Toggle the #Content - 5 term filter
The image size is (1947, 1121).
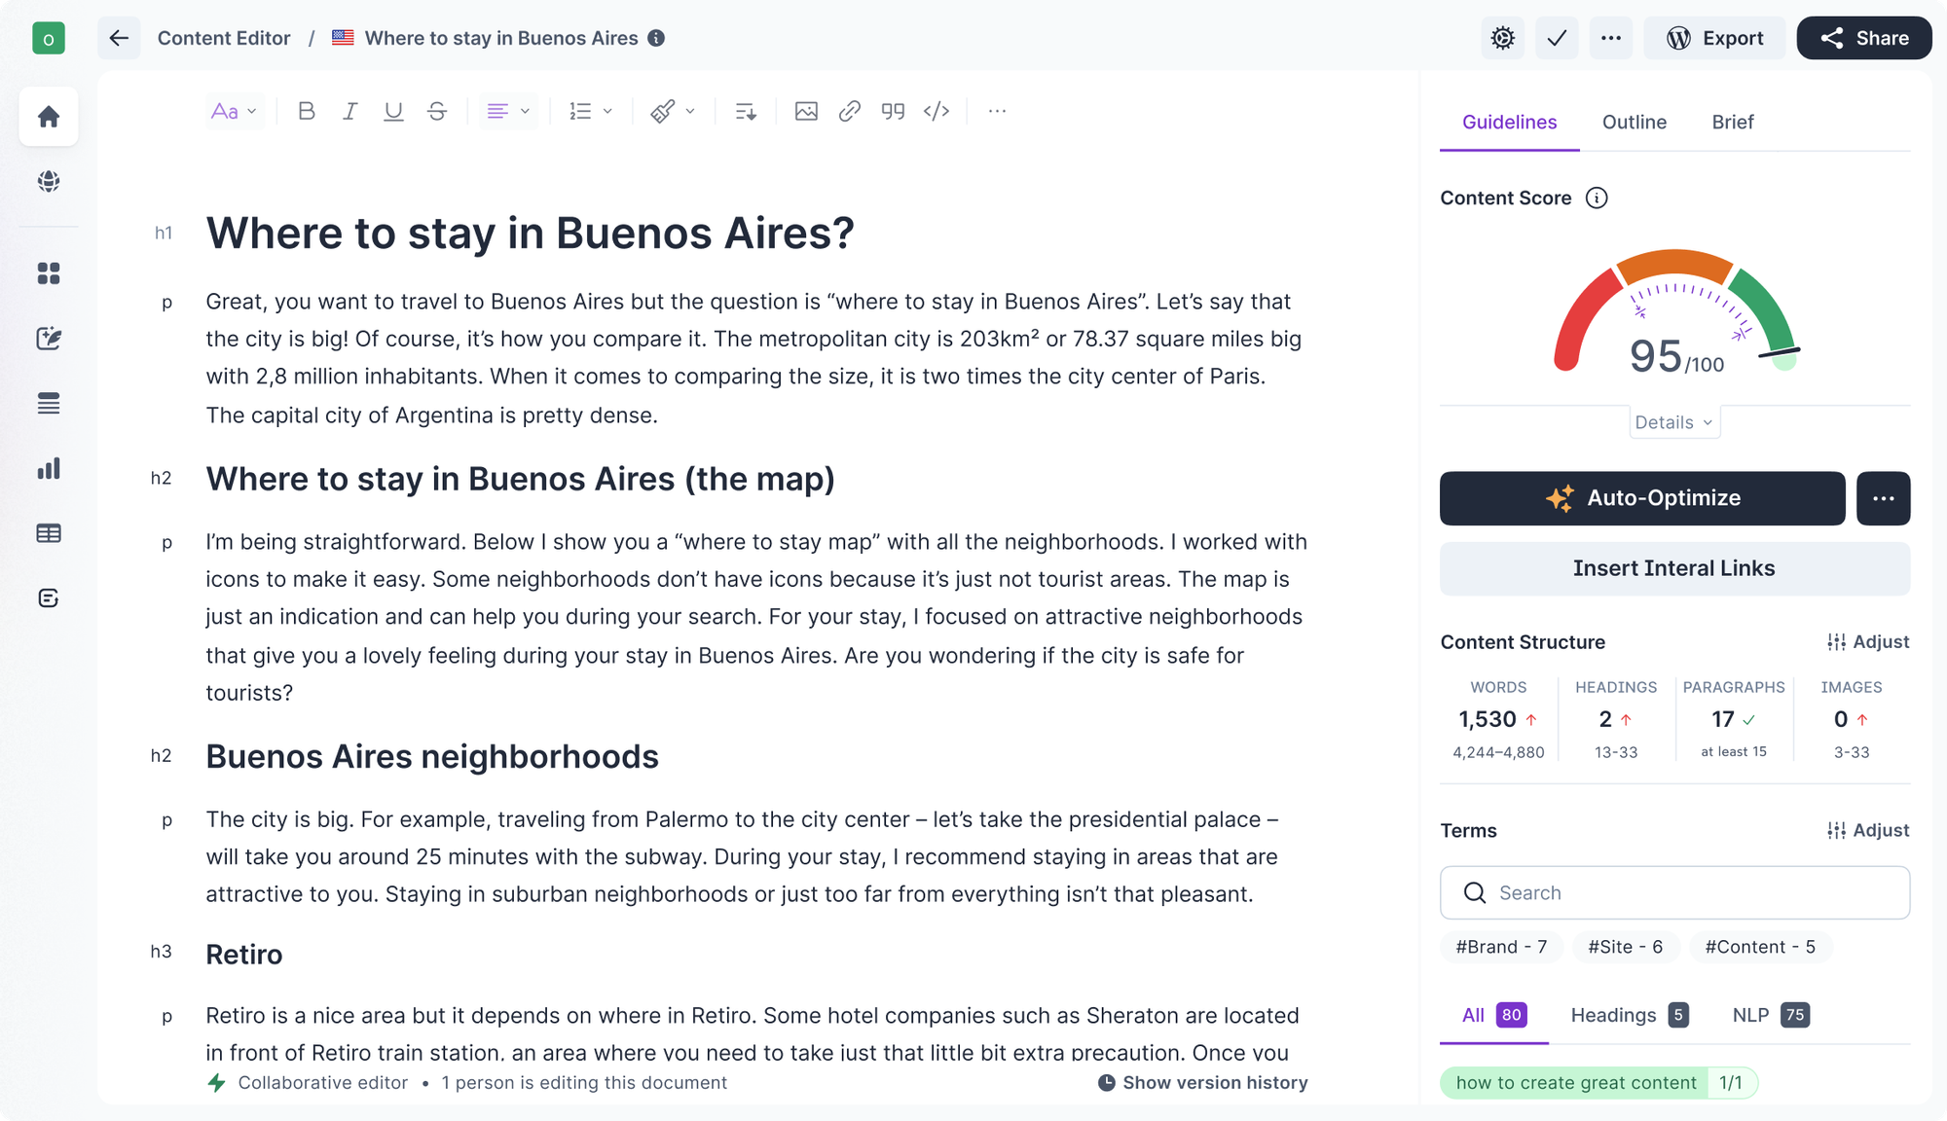coord(1759,947)
